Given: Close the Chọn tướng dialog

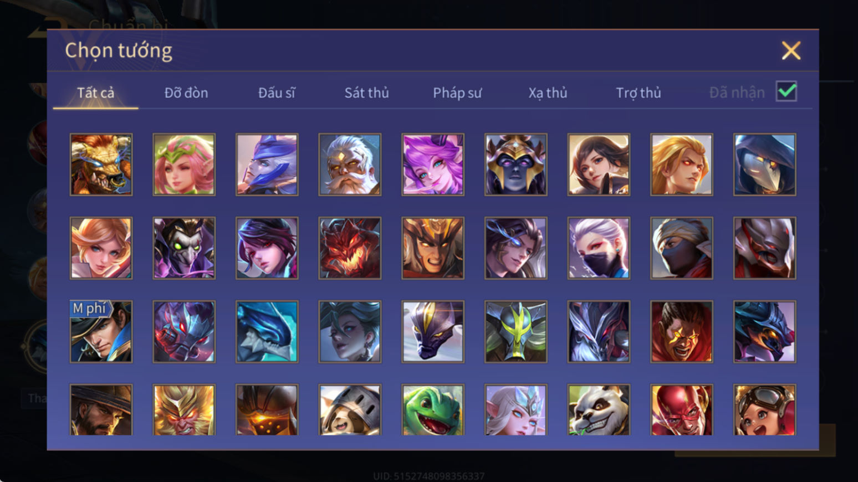Looking at the screenshot, I should (791, 50).
